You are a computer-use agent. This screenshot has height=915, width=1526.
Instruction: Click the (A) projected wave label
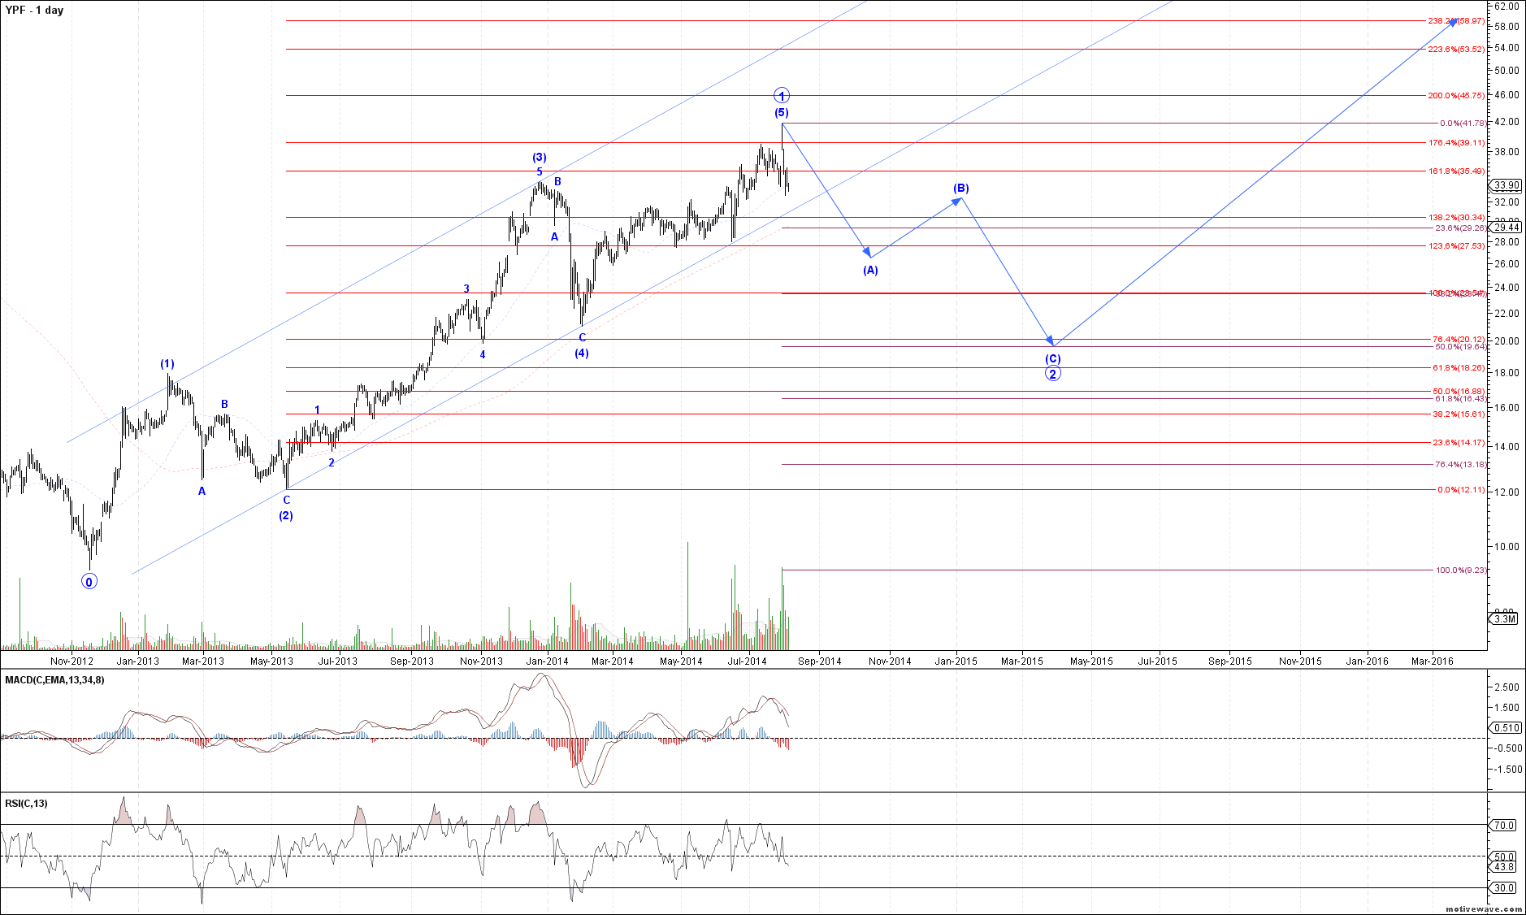[870, 270]
